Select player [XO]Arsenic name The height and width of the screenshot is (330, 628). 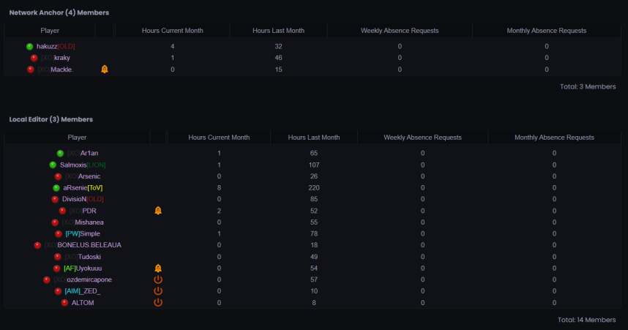click(83, 176)
